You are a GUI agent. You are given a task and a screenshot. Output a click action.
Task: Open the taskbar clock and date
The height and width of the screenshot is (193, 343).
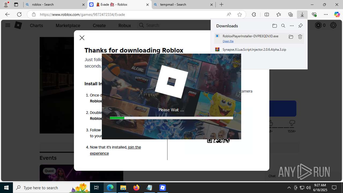(x=320, y=188)
